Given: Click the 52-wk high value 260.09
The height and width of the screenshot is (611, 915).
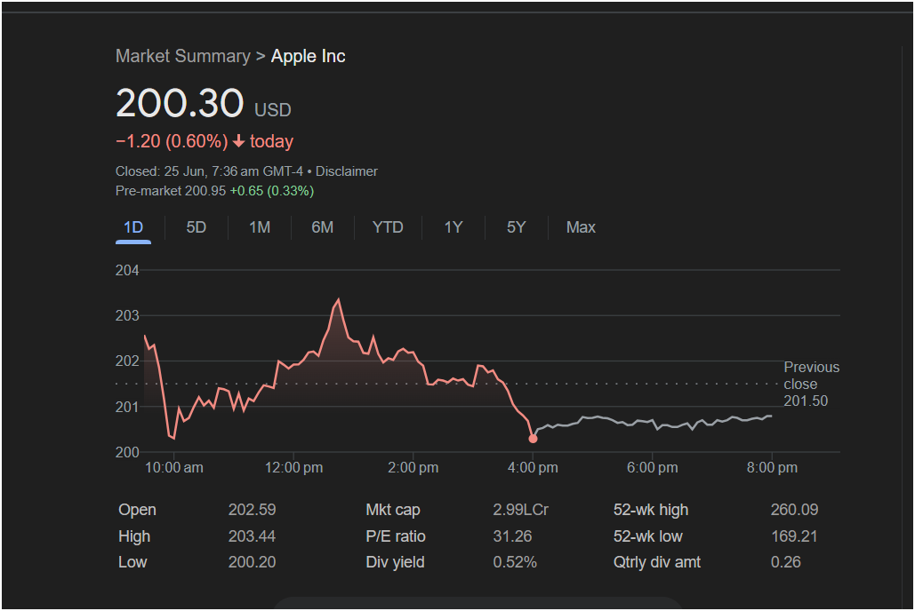Looking at the screenshot, I should point(794,510).
